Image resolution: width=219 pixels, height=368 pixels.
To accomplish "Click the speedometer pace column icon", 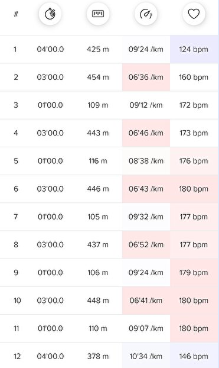I will coord(146,14).
